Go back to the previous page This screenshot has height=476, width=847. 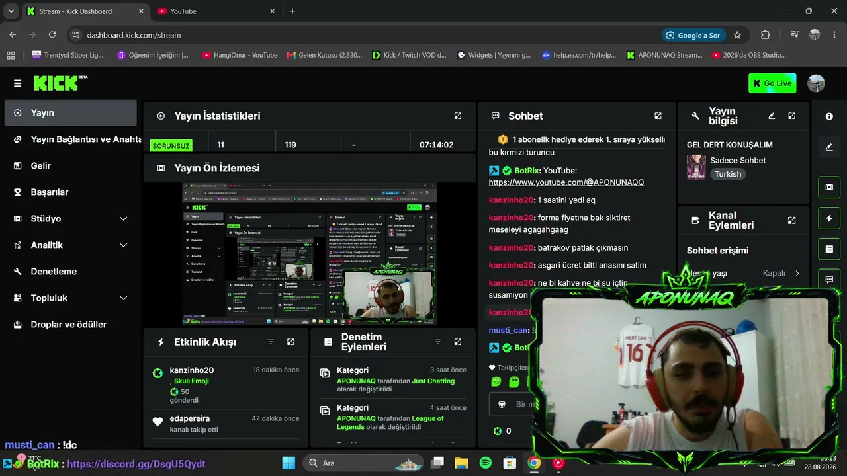[x=13, y=35]
